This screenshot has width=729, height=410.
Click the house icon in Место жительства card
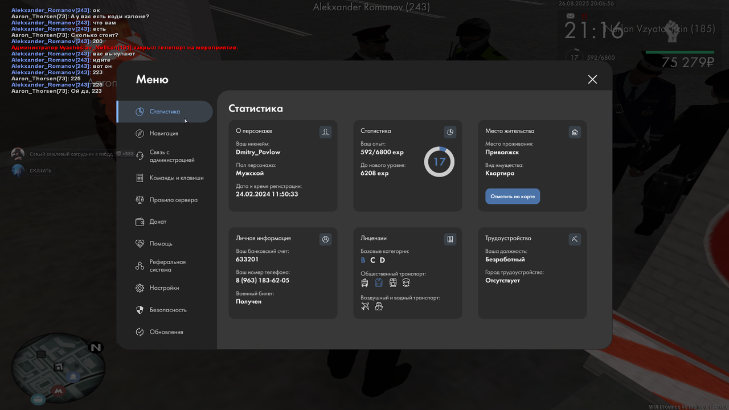click(575, 132)
